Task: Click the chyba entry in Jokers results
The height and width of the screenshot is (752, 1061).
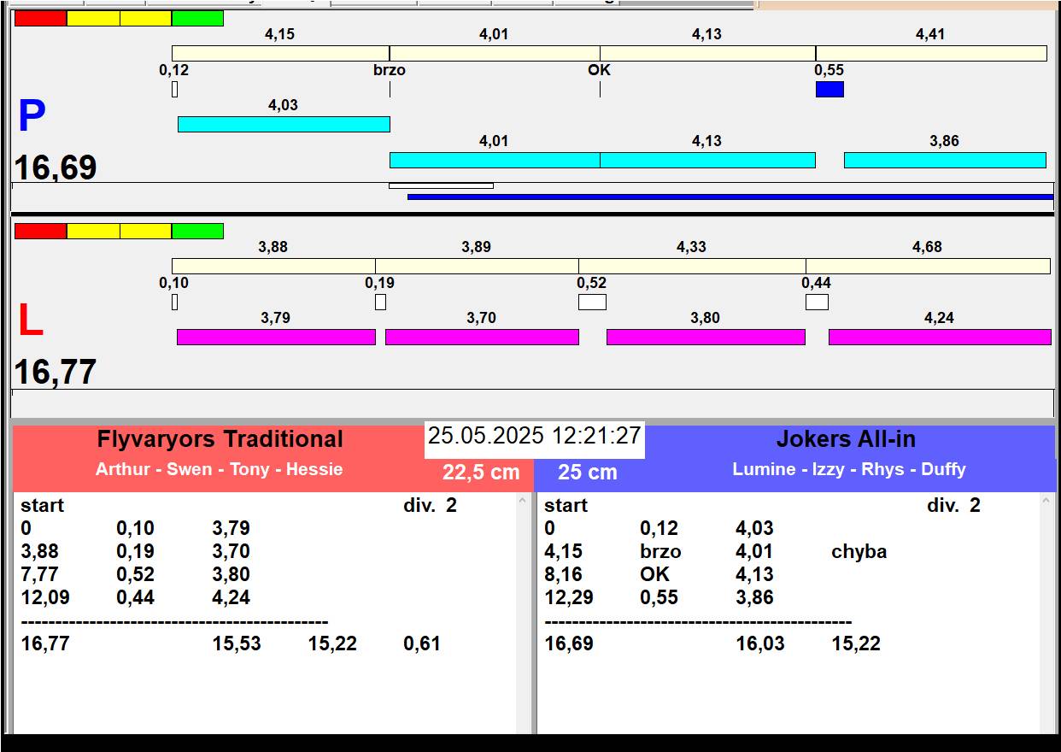Action: pos(859,552)
